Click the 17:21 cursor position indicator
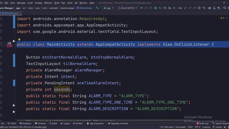229x129 pixels. (172, 127)
